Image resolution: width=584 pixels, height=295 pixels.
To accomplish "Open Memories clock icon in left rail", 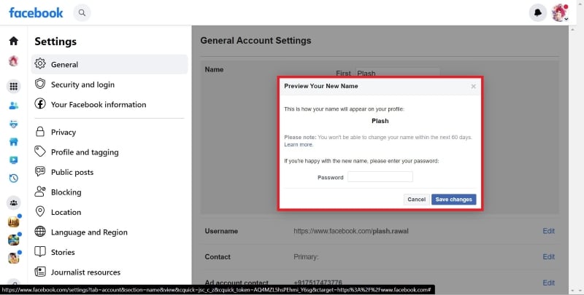I will coord(14,178).
